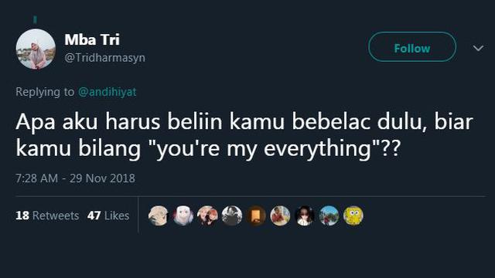Open the dark-haired person liker avatar

[x=304, y=215]
